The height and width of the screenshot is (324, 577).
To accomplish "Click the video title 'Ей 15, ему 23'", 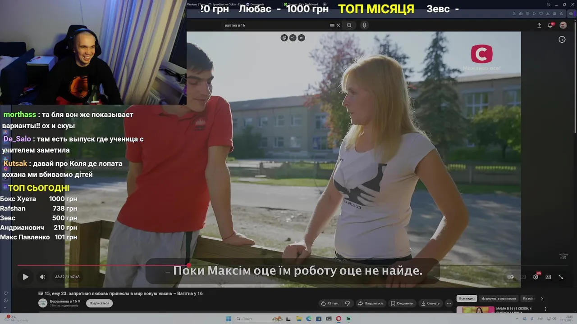I will tap(120, 293).
